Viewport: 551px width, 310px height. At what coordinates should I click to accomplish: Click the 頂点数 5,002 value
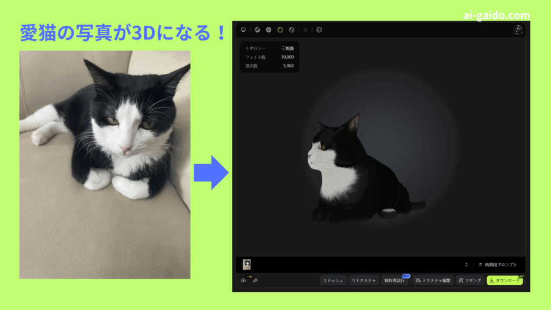pos(288,66)
